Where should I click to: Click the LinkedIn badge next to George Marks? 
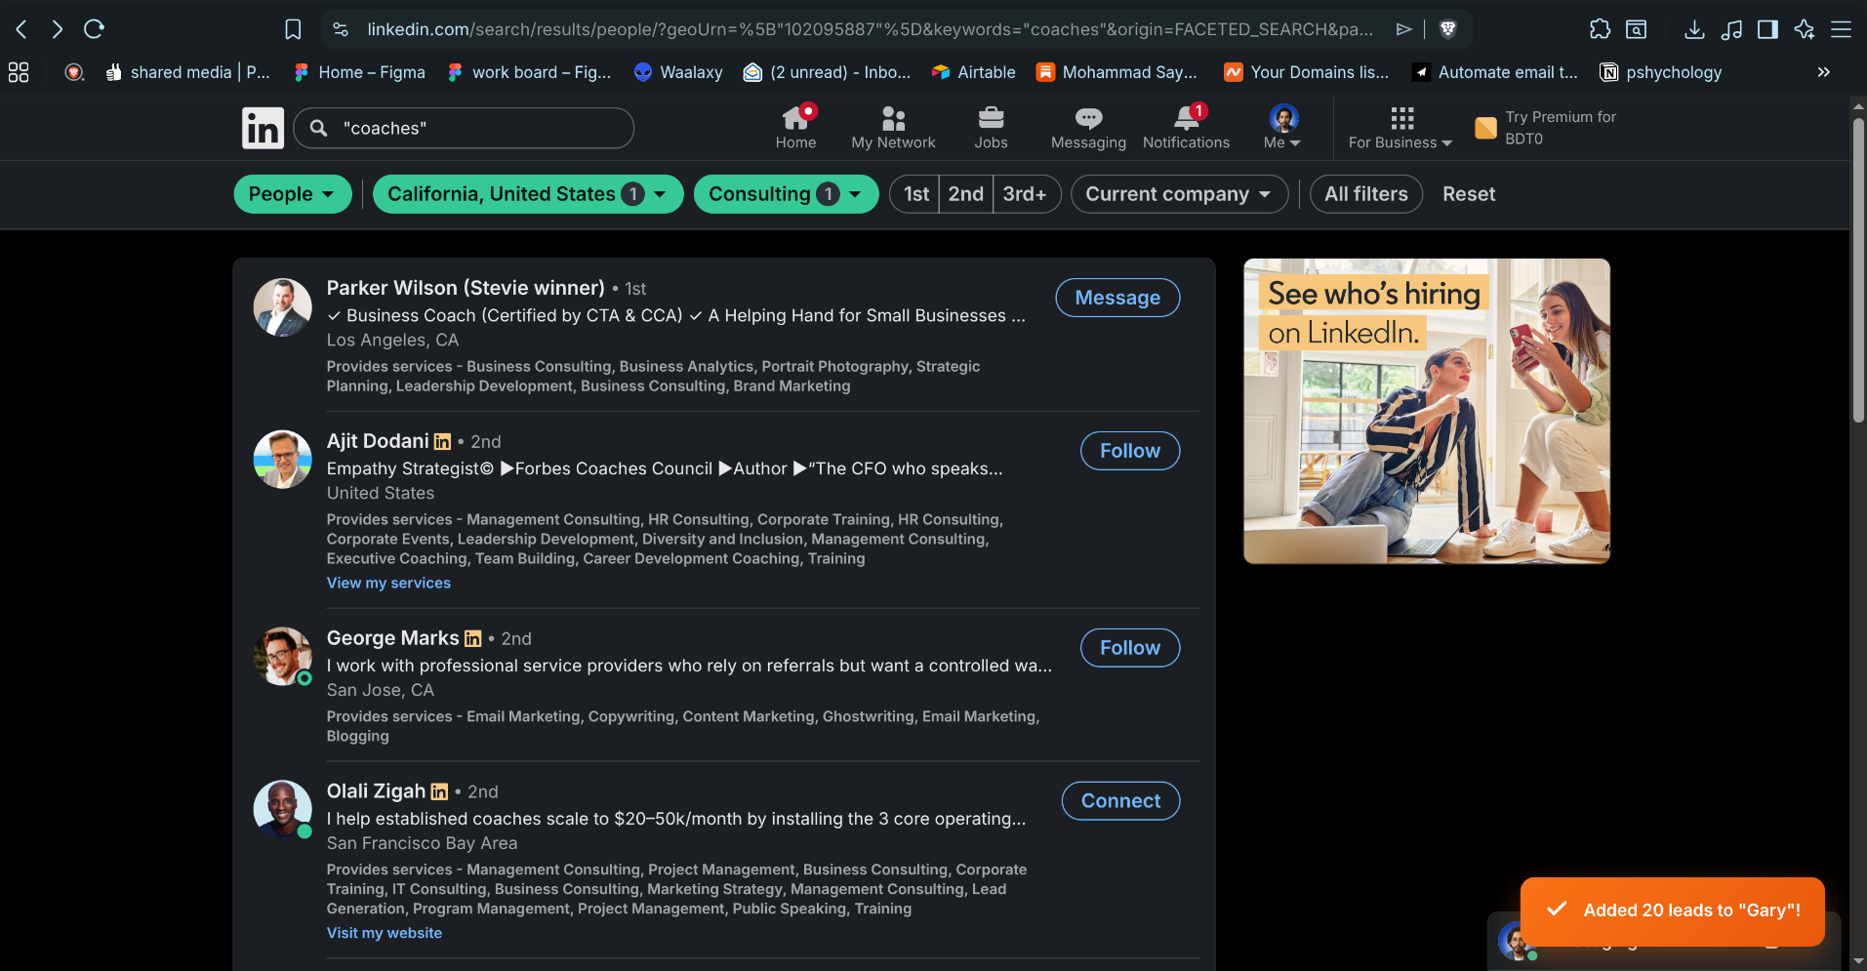tap(473, 639)
